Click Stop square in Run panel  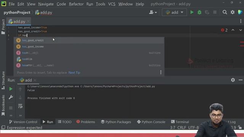click(x=11, y=108)
